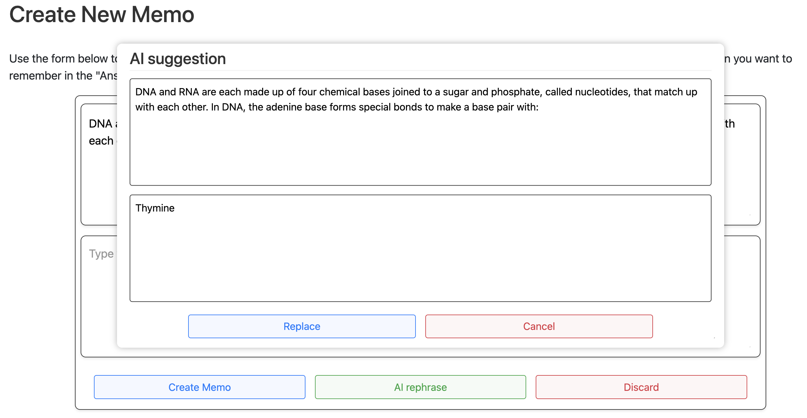Cancel the AI suggestion dialog
The height and width of the screenshot is (418, 807).
tap(539, 326)
